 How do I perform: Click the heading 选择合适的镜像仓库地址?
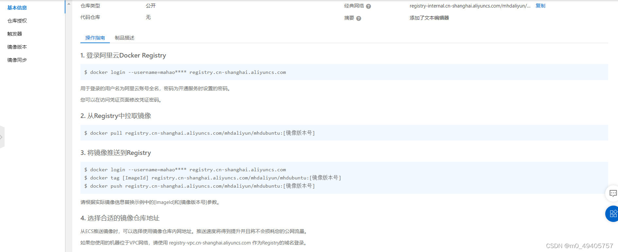120,218
